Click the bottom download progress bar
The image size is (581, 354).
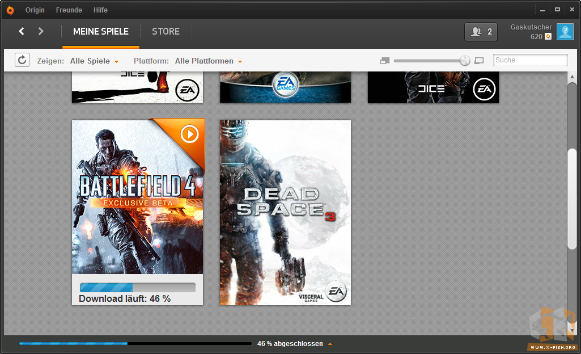pos(135,344)
